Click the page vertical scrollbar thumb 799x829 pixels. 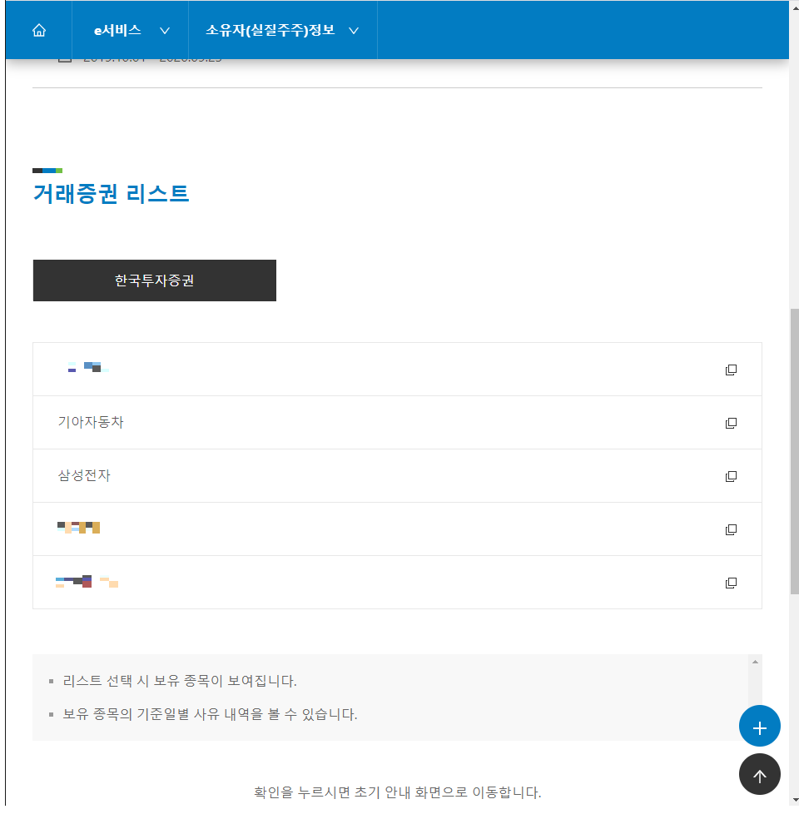click(x=794, y=451)
